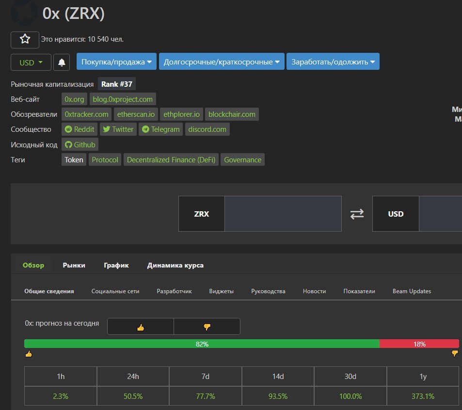Click the red 18% sentiment bar
The width and height of the screenshot is (462, 410).
(419, 344)
